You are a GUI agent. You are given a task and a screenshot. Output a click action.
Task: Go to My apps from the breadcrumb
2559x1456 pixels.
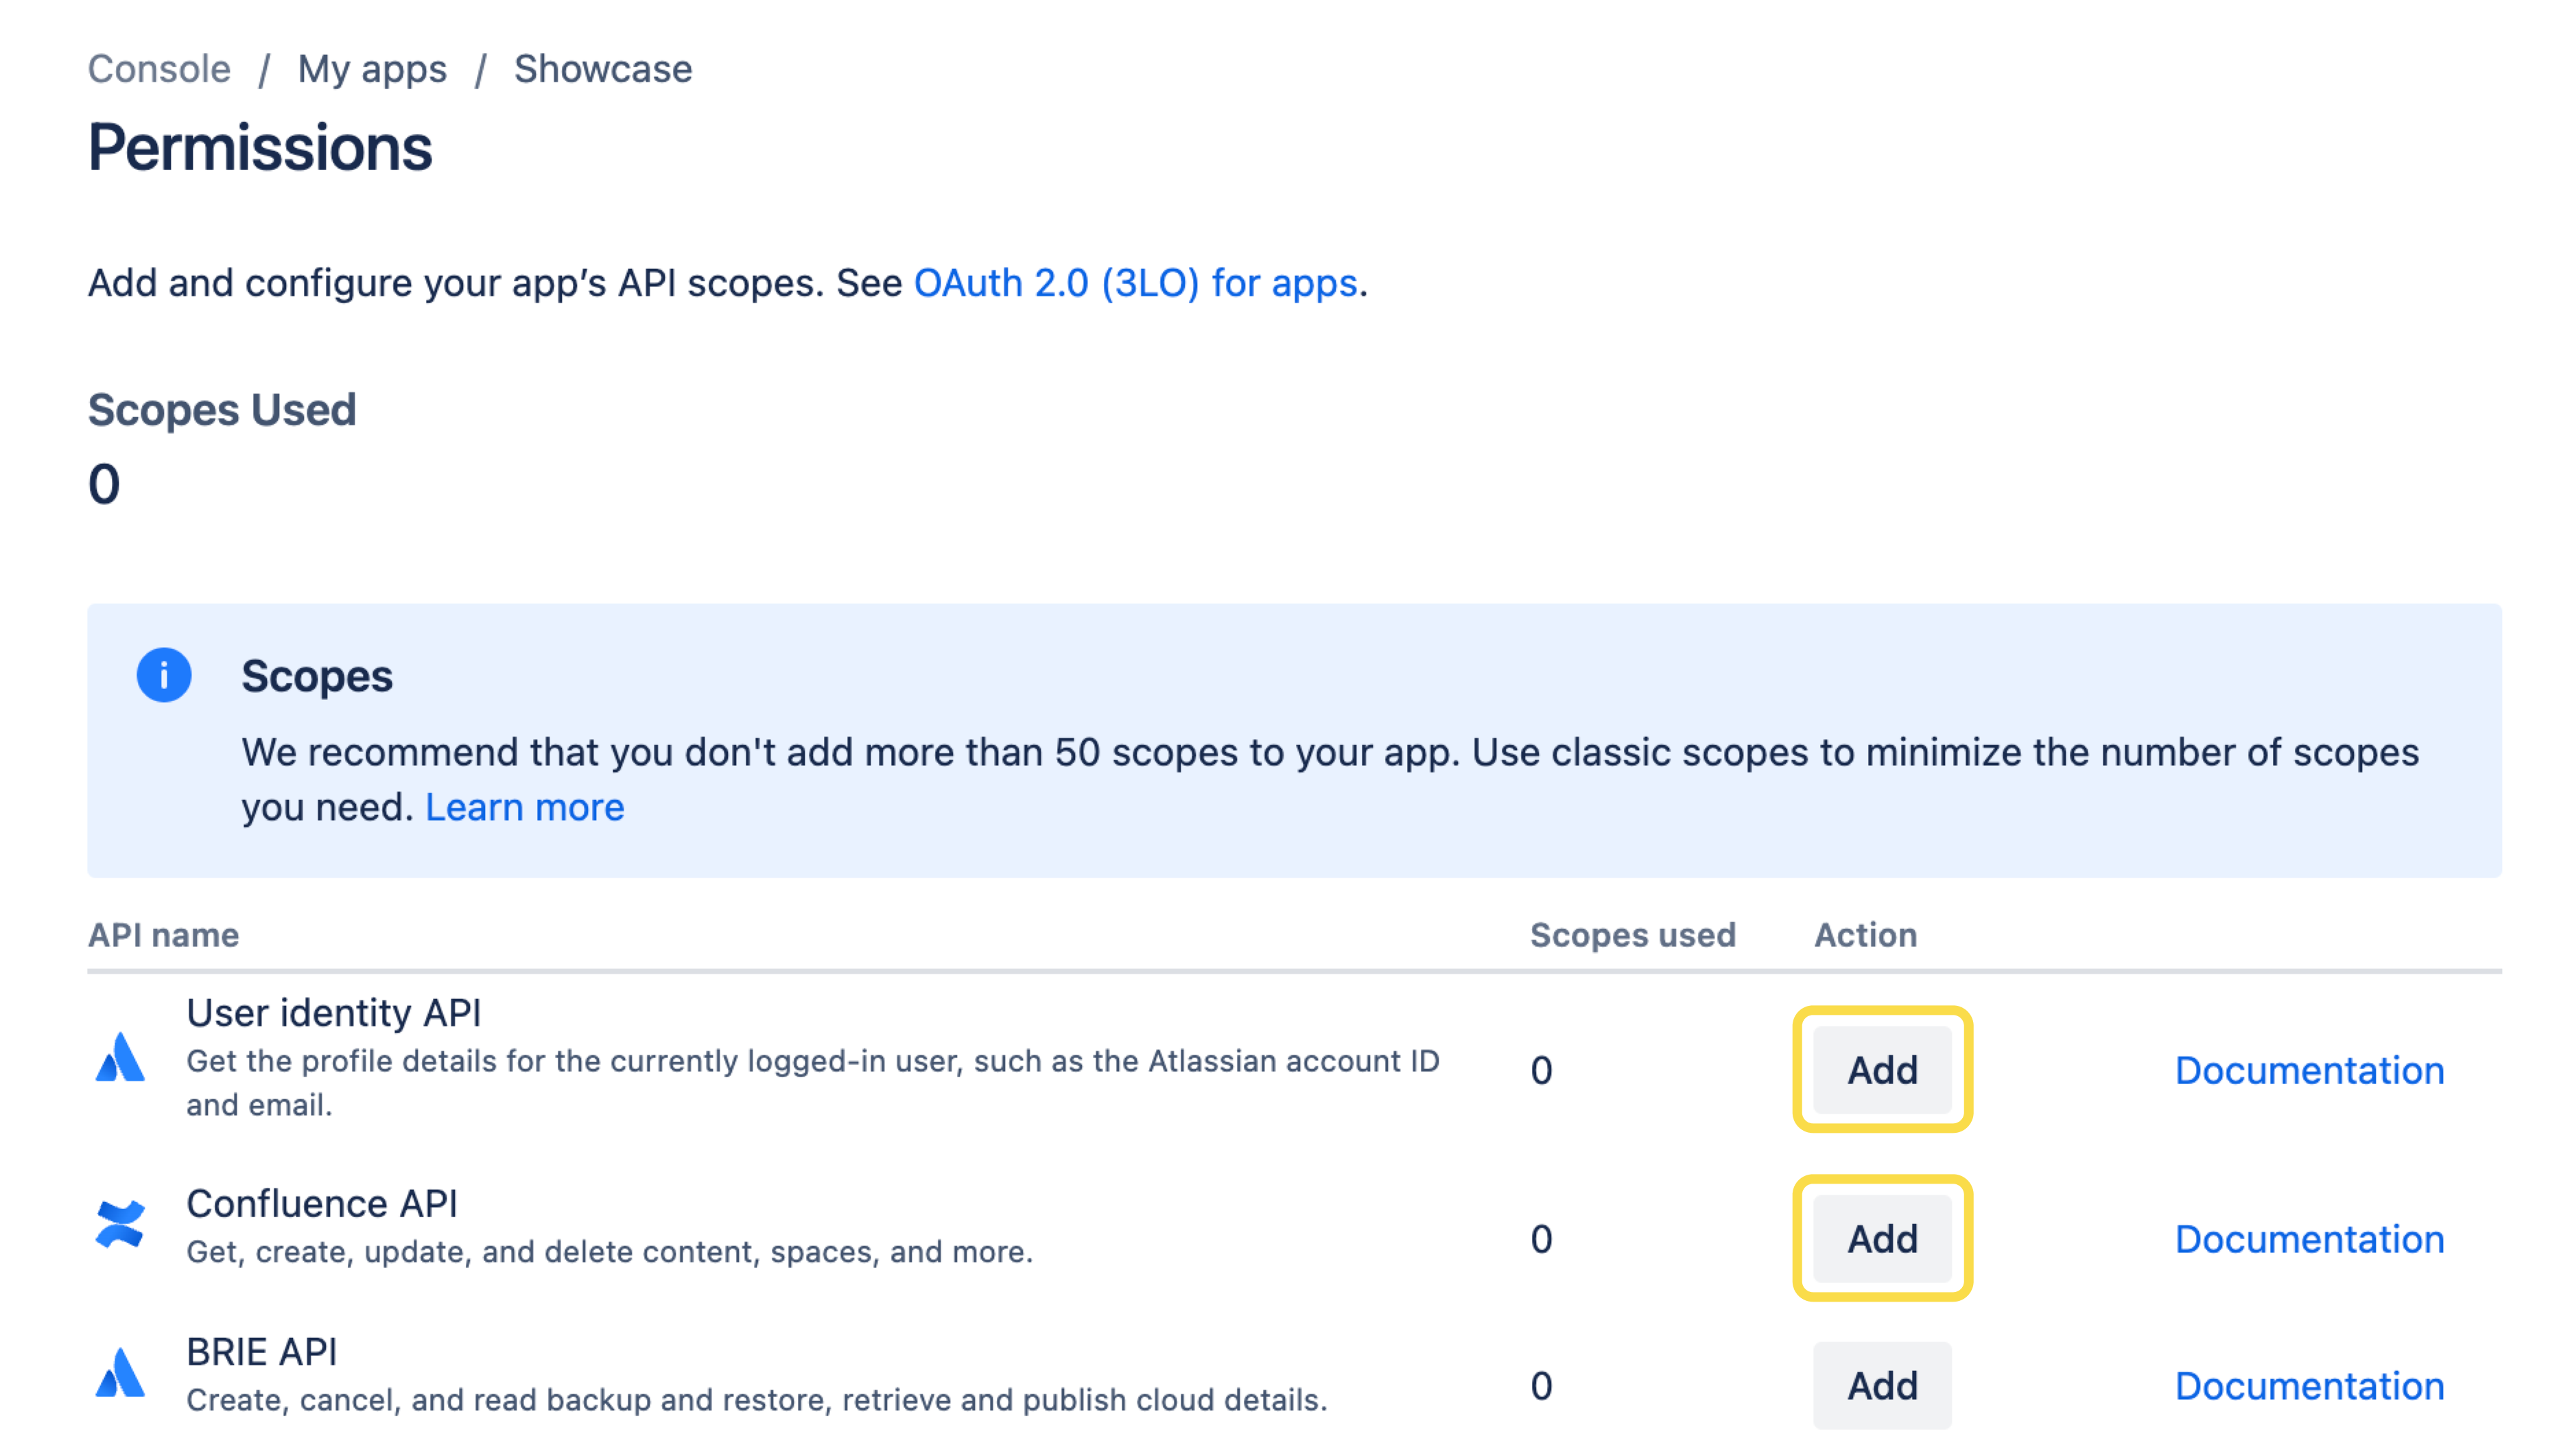click(374, 68)
